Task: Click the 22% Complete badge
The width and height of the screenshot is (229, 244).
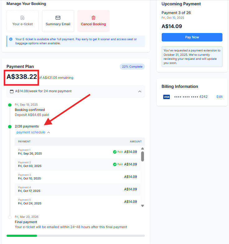Action: click(132, 67)
